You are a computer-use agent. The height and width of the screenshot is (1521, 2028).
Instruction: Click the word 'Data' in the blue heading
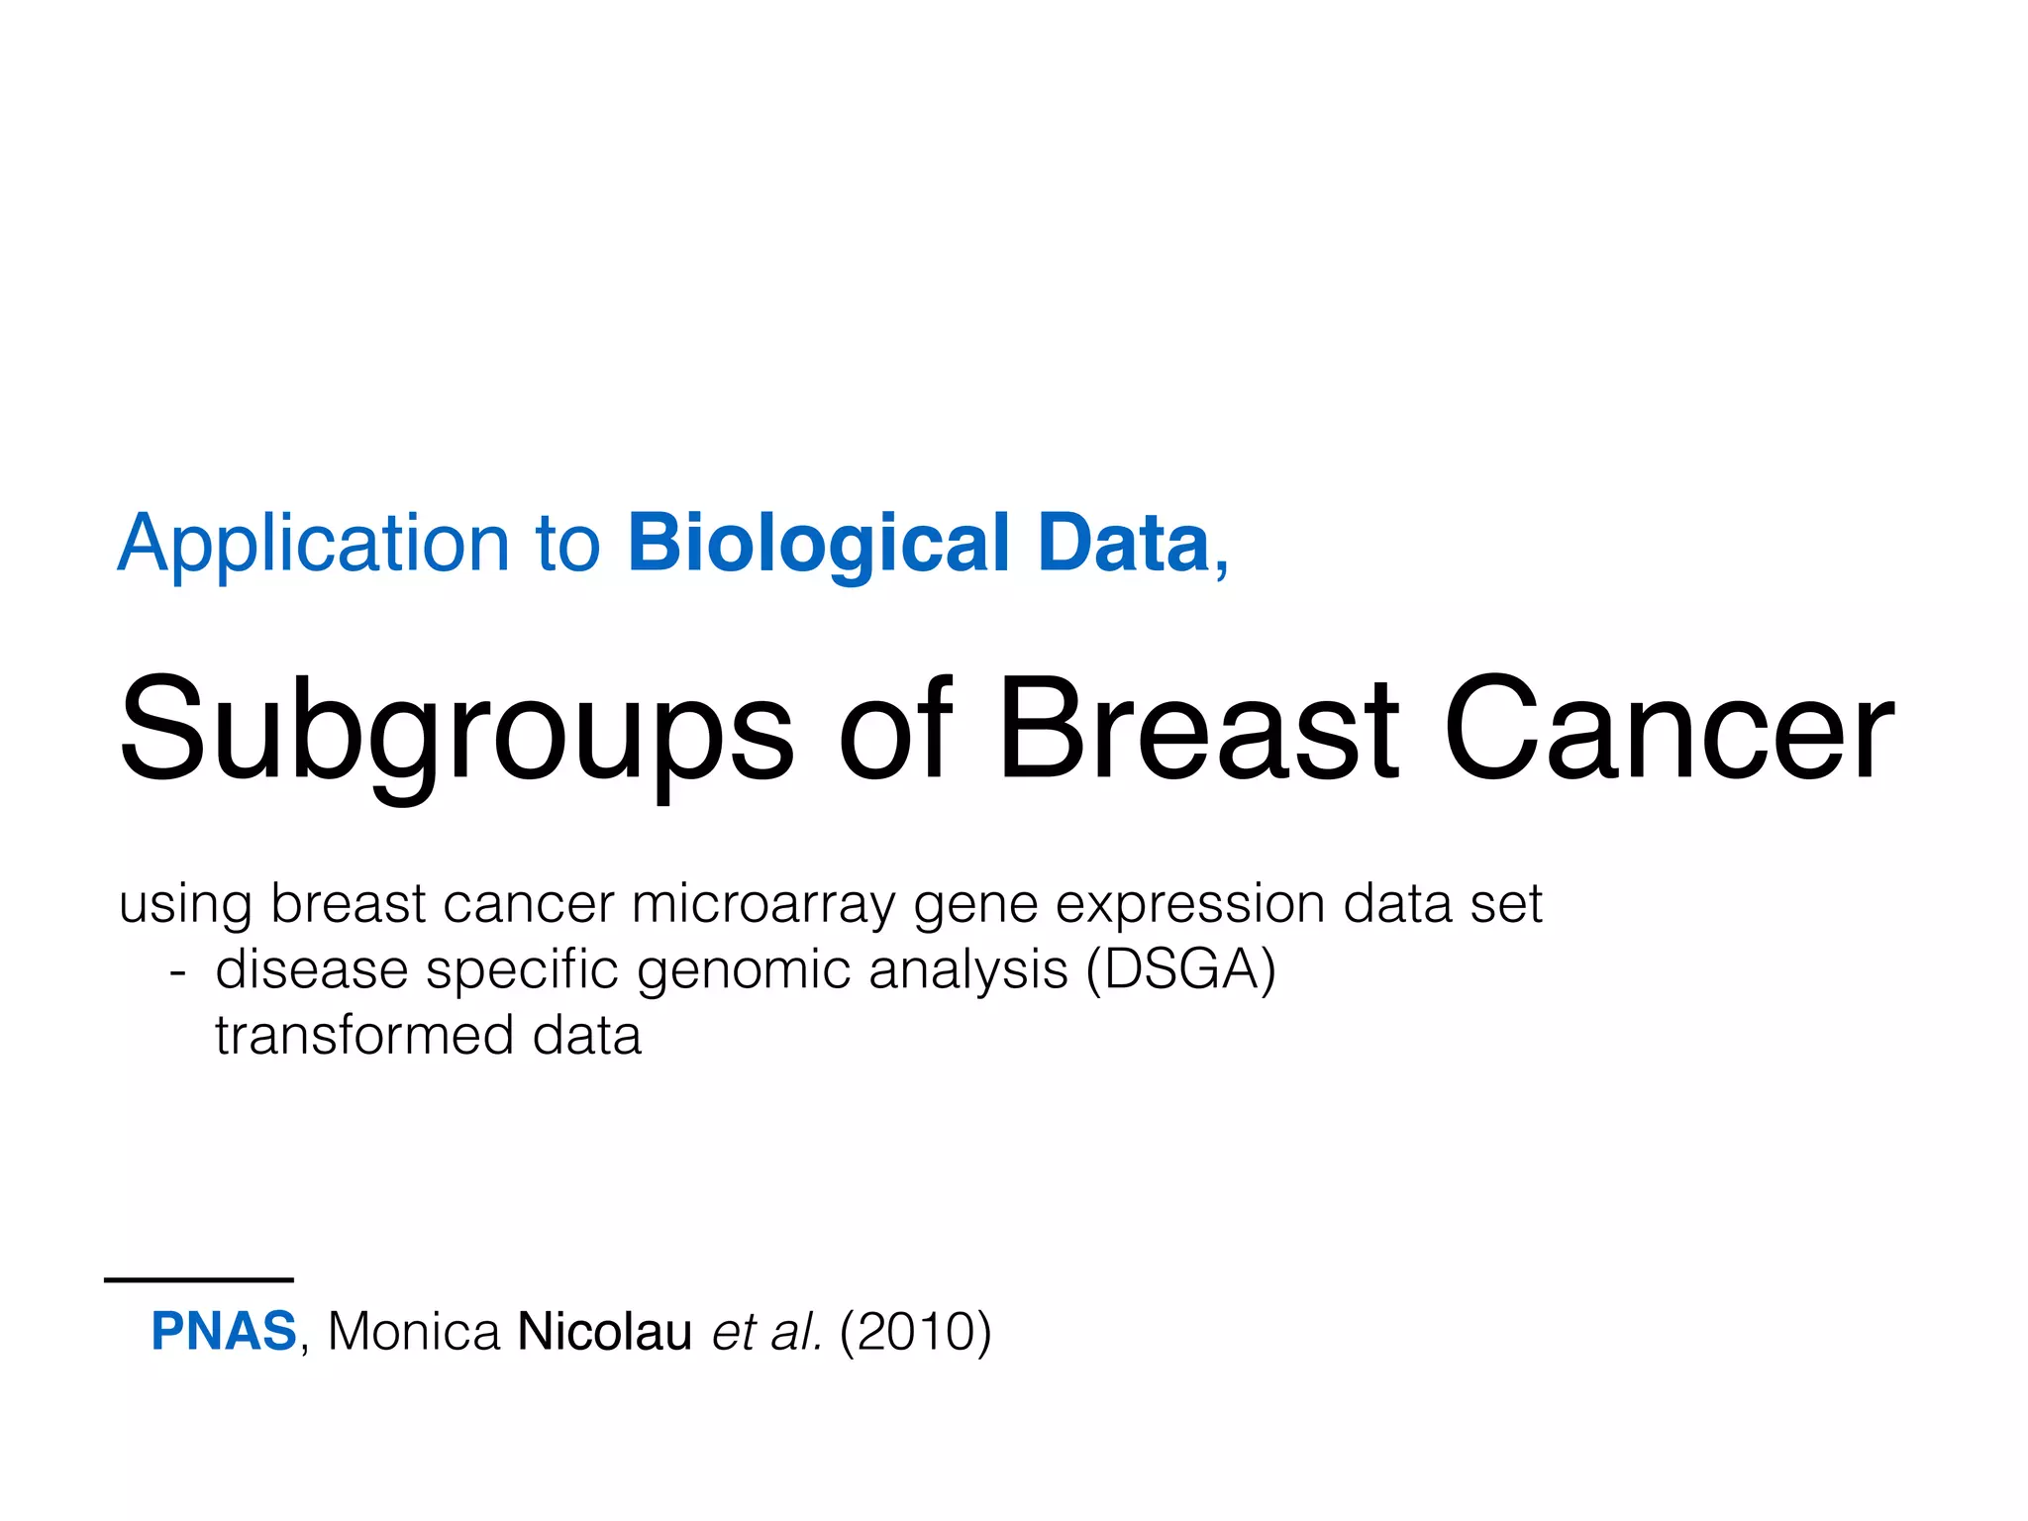(x=1124, y=543)
